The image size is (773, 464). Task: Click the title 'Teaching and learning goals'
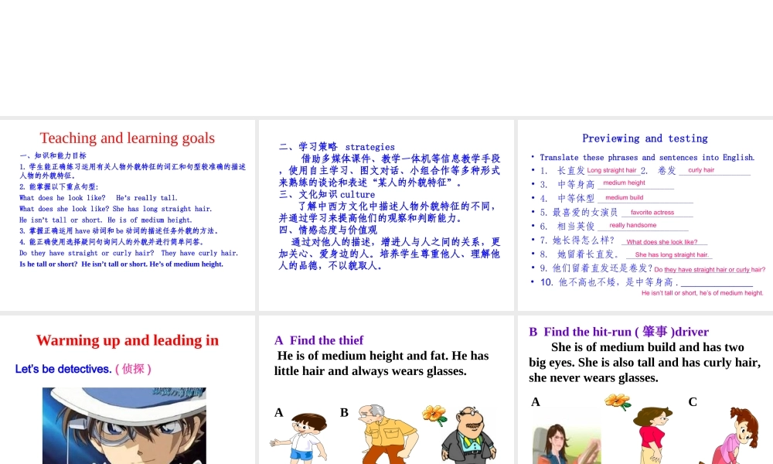[128, 138]
